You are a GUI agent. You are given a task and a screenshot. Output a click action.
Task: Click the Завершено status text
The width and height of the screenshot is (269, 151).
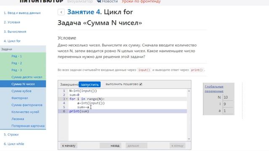click(x=69, y=85)
